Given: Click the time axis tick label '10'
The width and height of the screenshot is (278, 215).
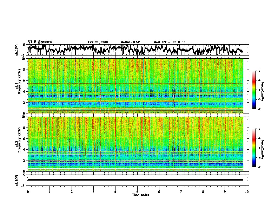Looking at the screenshot, I should pyautogui.click(x=247, y=192).
